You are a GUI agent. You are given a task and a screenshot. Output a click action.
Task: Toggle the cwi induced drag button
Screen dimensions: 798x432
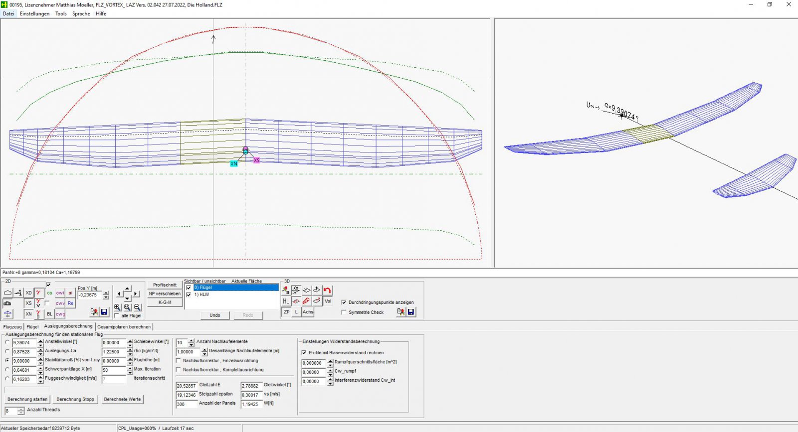tap(60, 293)
